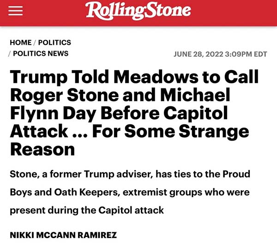Click the June 28, 2022 date
Viewport: 277px width, 246px height.
pyautogui.click(x=198, y=54)
